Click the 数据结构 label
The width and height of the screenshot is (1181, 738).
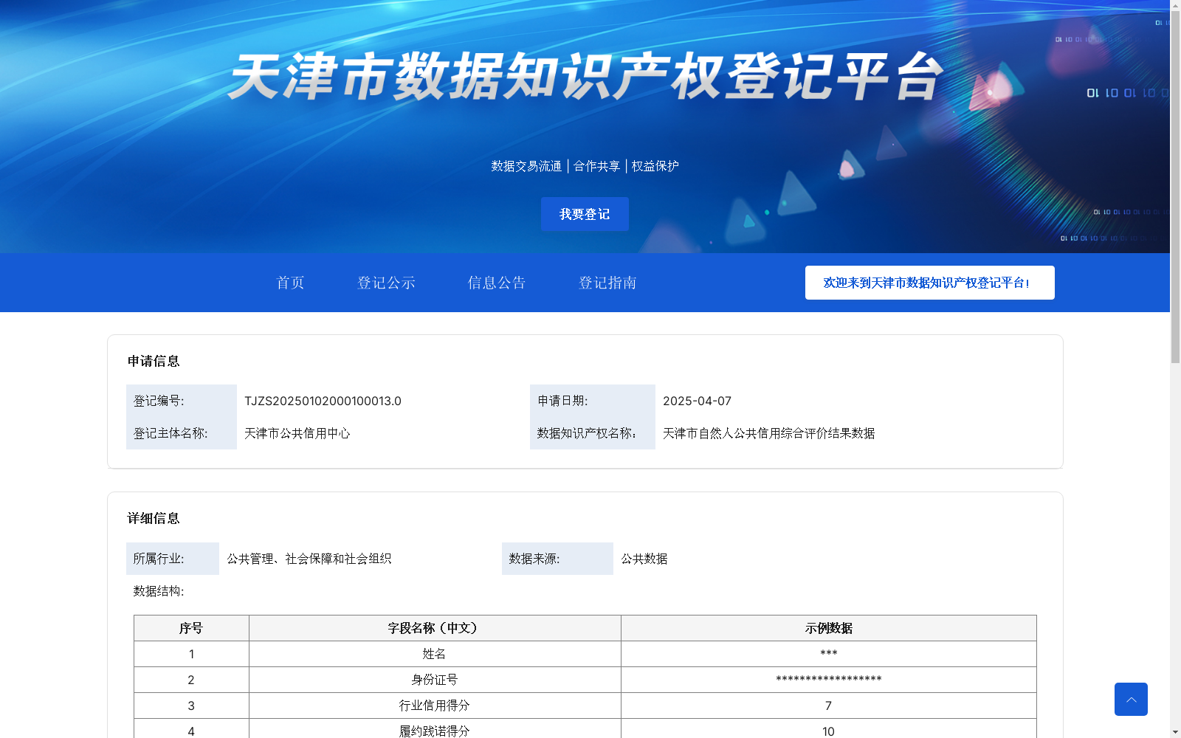click(x=159, y=591)
